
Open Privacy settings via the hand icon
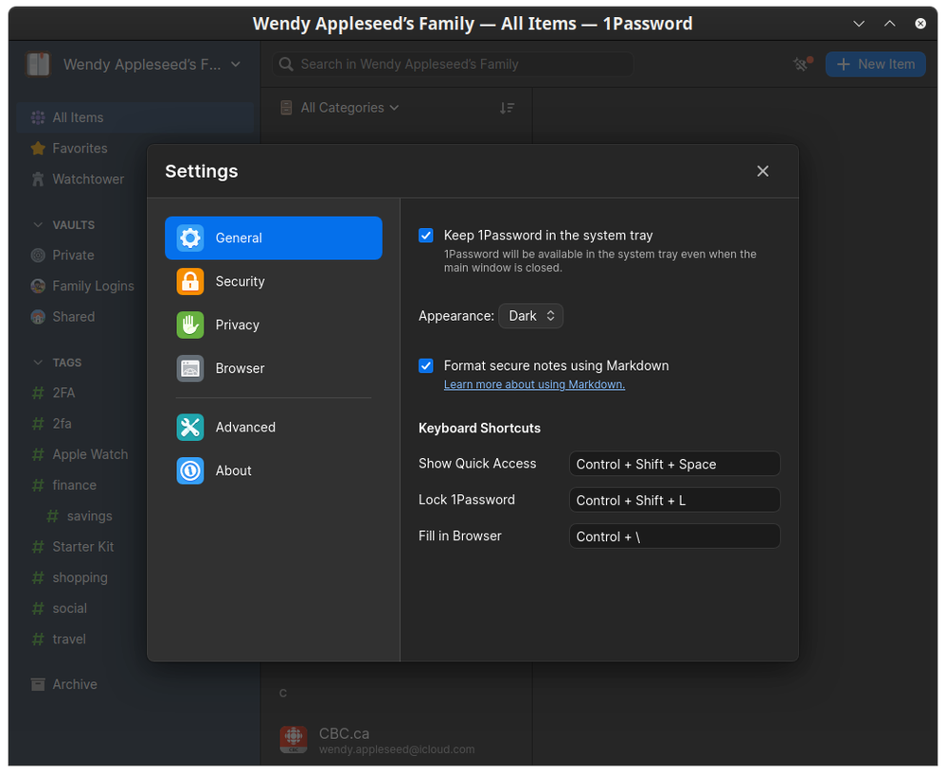click(x=190, y=325)
